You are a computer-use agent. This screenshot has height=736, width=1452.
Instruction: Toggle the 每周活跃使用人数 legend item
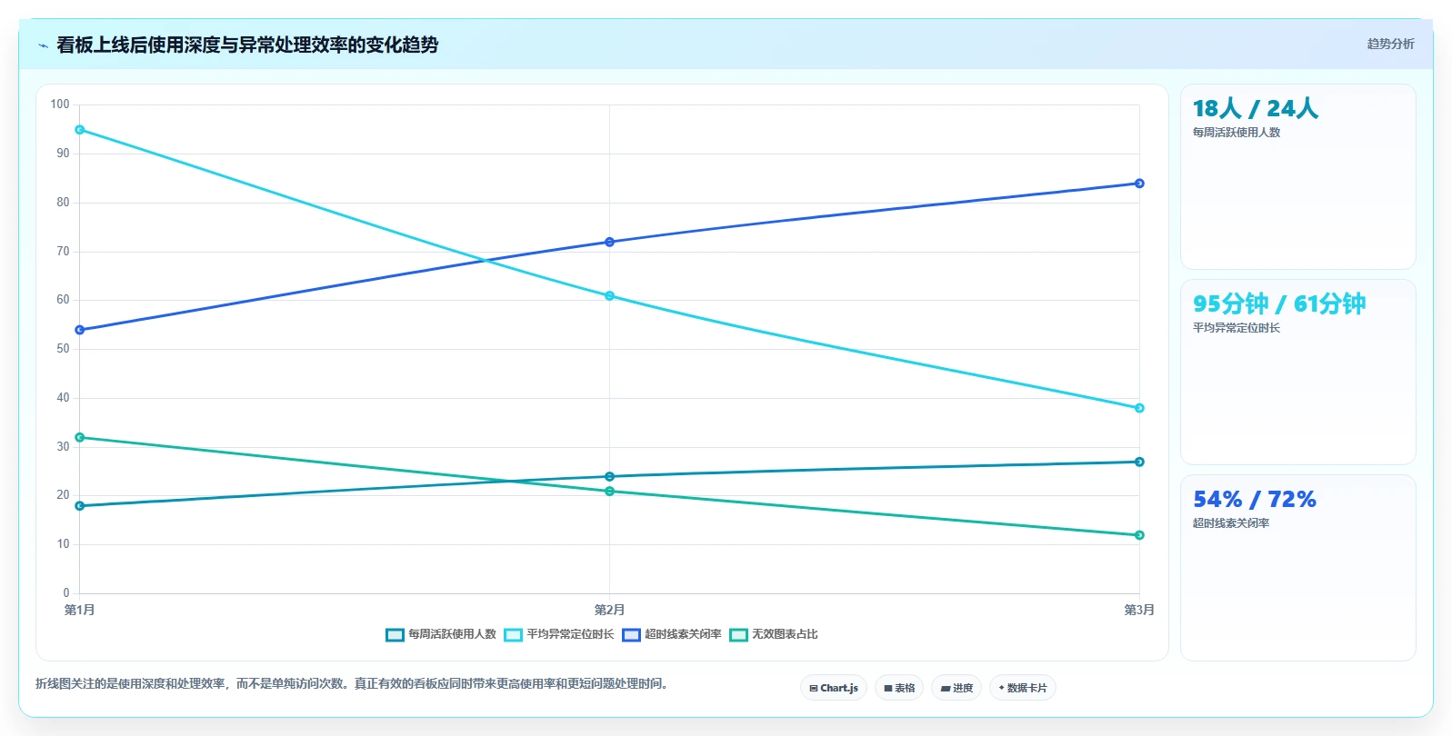(441, 634)
